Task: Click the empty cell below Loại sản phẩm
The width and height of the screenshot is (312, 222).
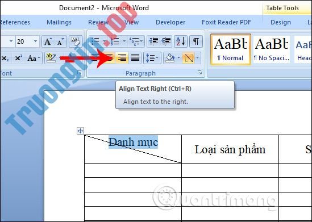Action: pos(230,170)
